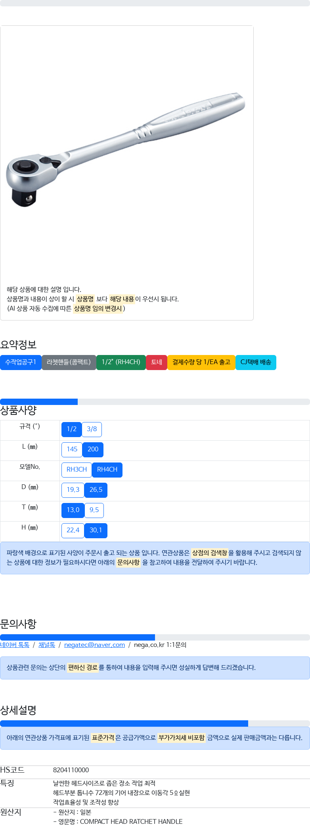The image size is (310, 827).
Task: Open the 채널톡 link
Action: tap(47, 645)
